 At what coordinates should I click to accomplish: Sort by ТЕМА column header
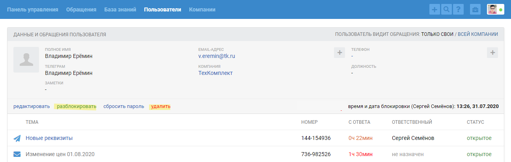(x=32, y=122)
